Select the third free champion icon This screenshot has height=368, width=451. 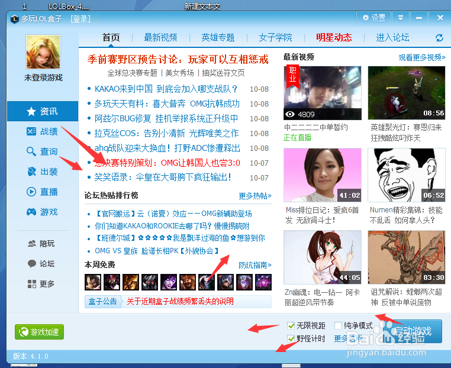[131, 282]
